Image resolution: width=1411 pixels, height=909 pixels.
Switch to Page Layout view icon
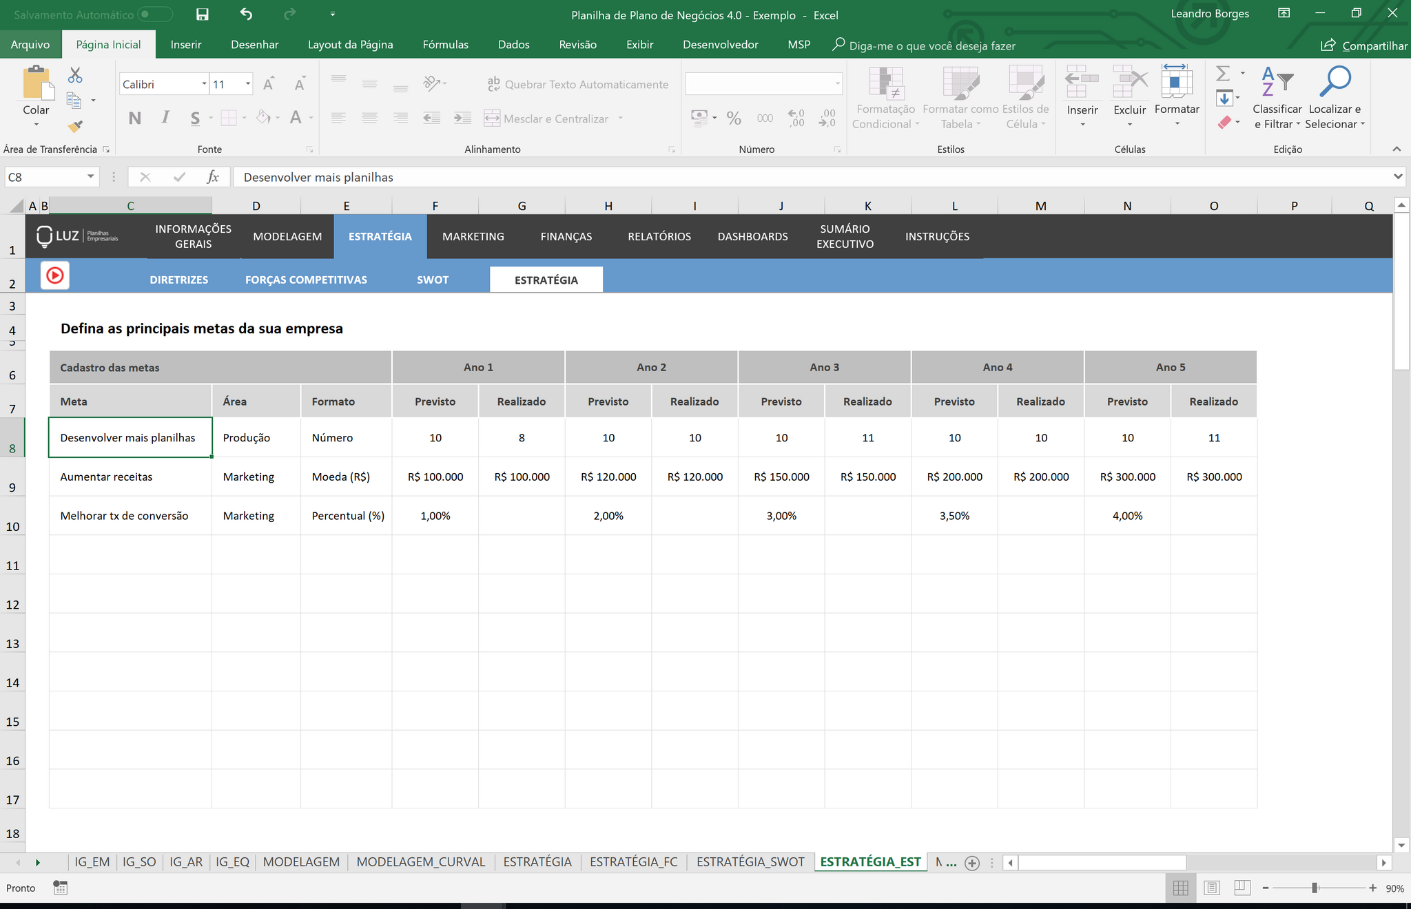(x=1212, y=888)
